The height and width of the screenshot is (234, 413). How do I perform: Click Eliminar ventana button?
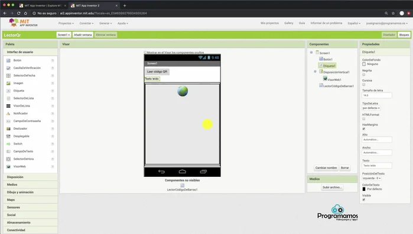pos(106,35)
